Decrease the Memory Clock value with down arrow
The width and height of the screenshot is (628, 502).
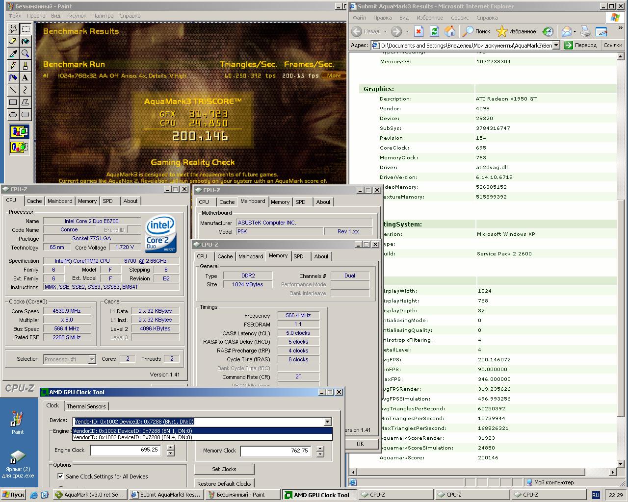click(x=320, y=453)
